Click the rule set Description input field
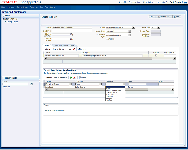This screenshot has height=150, width=188. tap(72, 31)
